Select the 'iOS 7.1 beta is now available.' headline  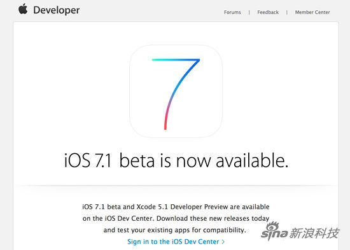point(176,161)
